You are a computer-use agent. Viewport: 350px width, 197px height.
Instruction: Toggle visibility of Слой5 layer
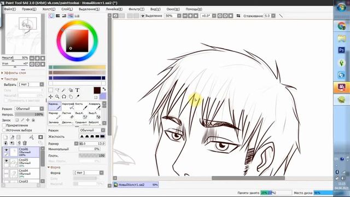pyautogui.click(x=6, y=160)
